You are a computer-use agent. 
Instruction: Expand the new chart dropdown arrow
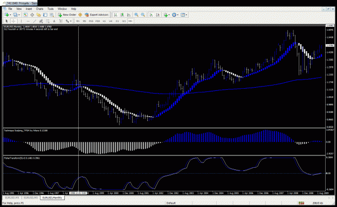point(10,15)
